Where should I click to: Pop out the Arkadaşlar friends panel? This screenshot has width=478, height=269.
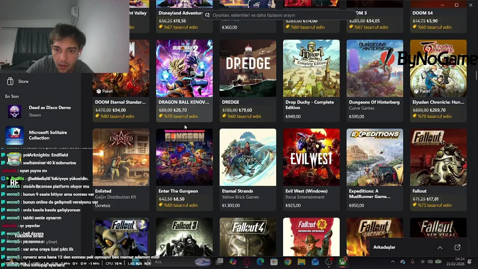457,247
